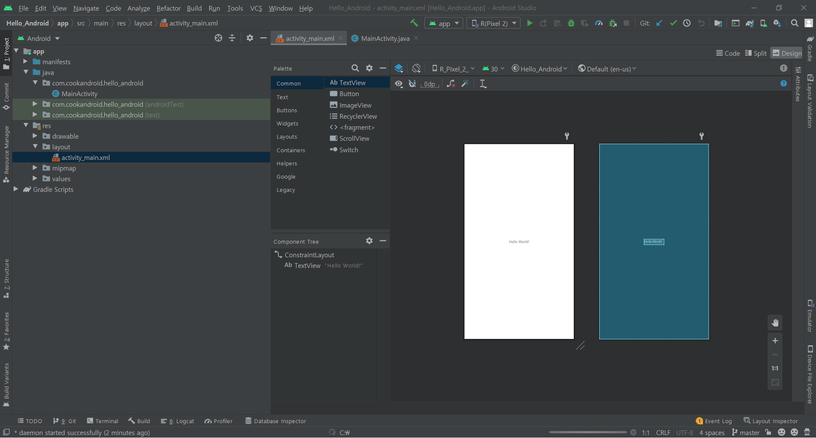Click the Debug app bug icon
This screenshot has width=816, height=438.
click(x=571, y=23)
